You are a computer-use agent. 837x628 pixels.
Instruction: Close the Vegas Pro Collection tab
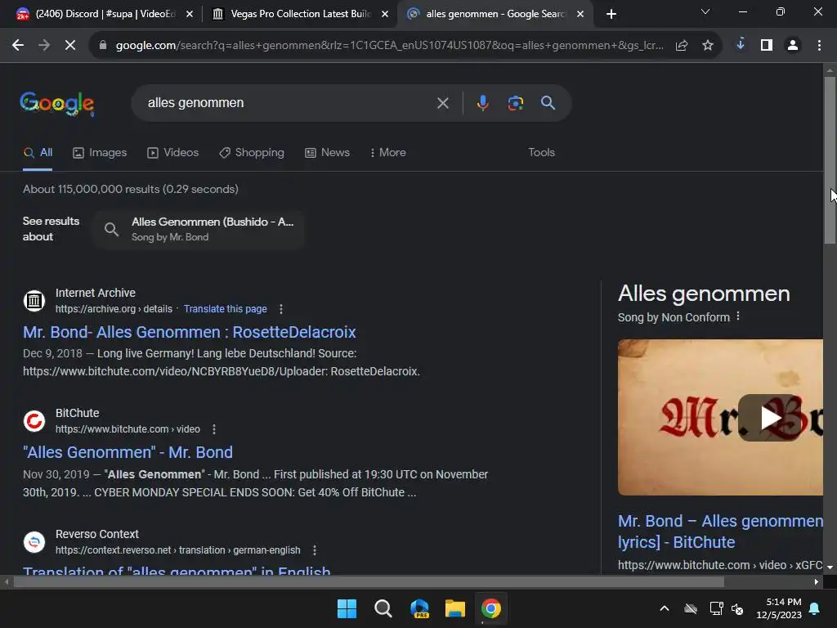point(385,14)
